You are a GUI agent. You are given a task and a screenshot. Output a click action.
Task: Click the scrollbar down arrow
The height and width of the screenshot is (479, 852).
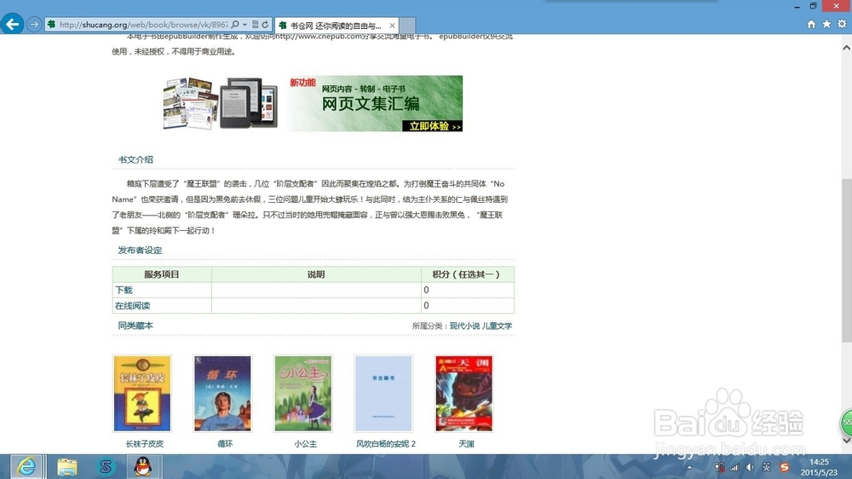847,441
